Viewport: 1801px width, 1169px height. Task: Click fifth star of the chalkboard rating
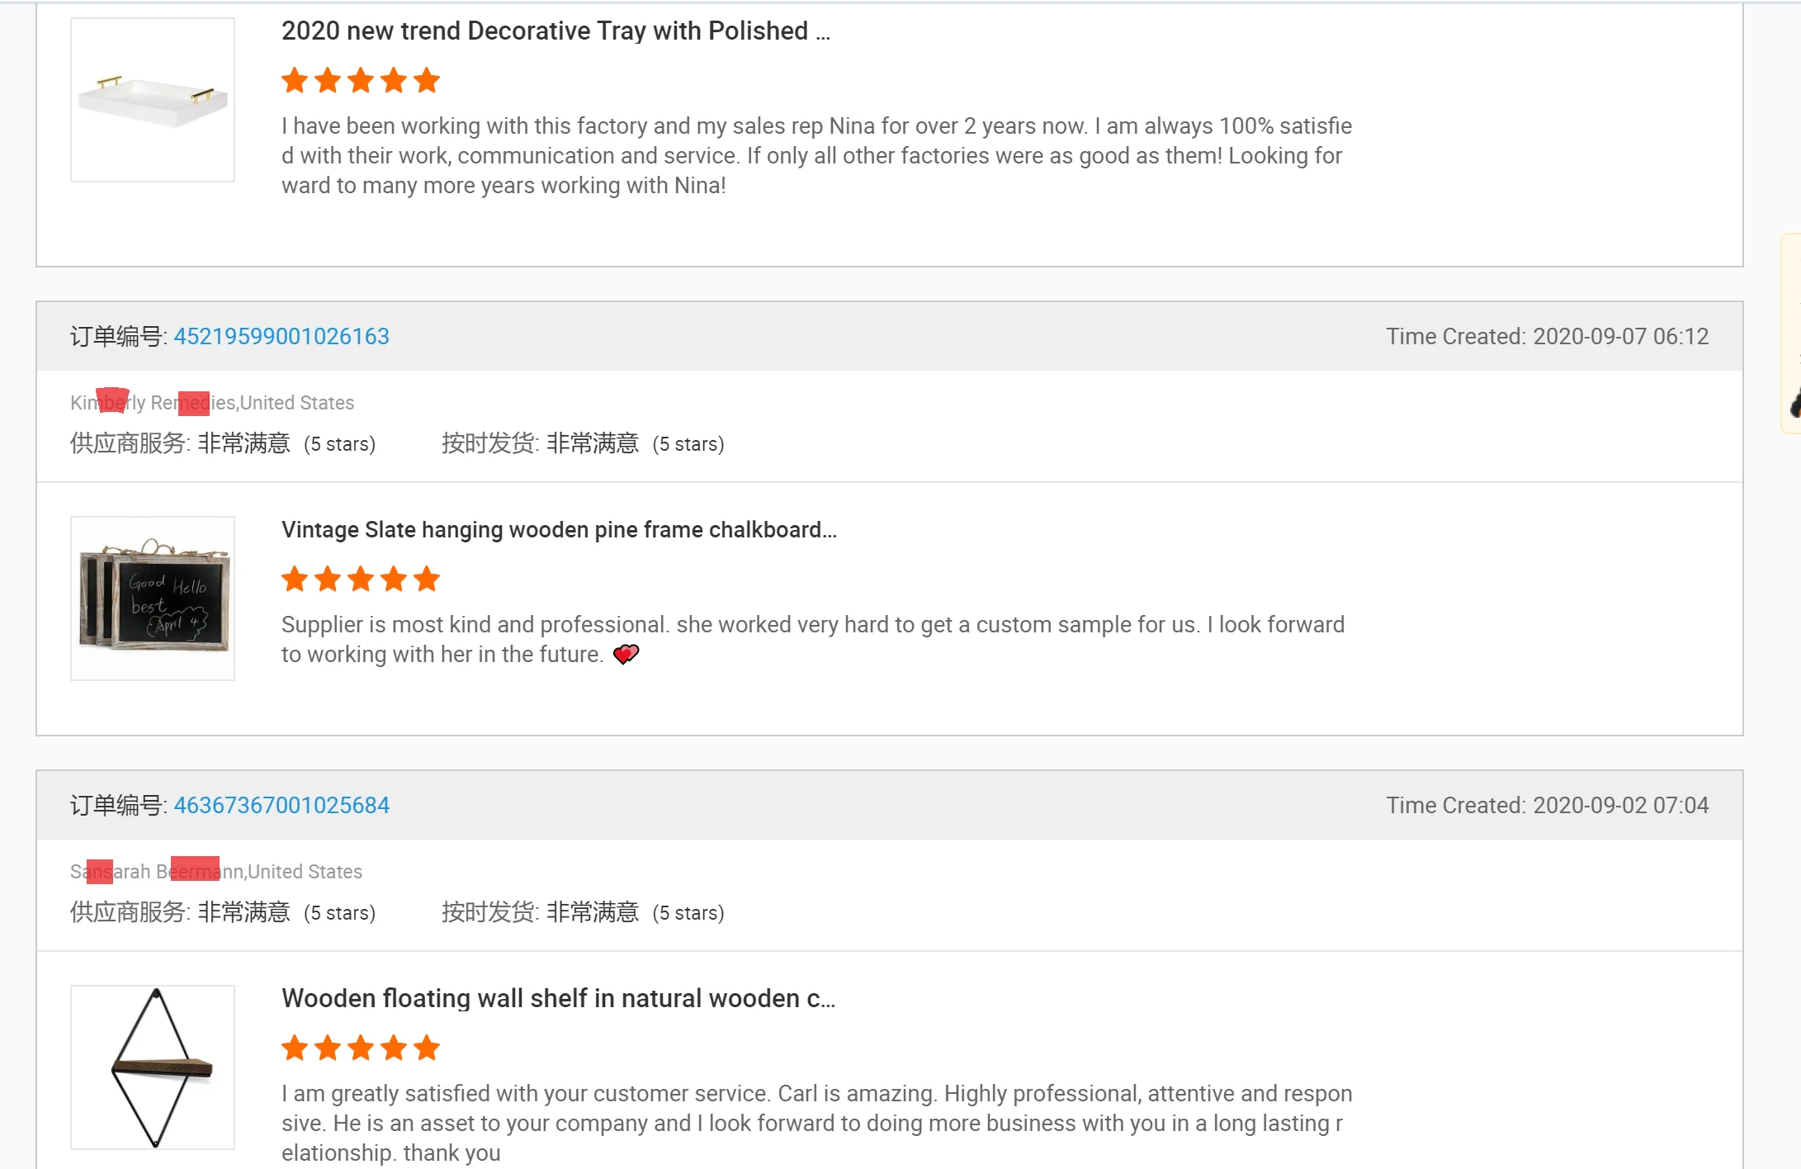click(427, 580)
